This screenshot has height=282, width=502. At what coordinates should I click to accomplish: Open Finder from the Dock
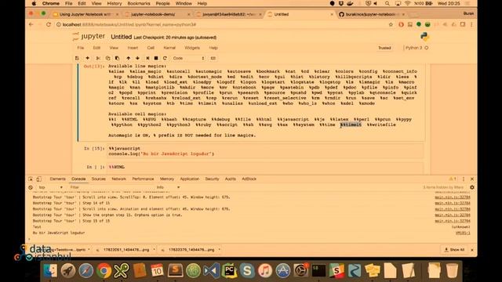pos(50,271)
